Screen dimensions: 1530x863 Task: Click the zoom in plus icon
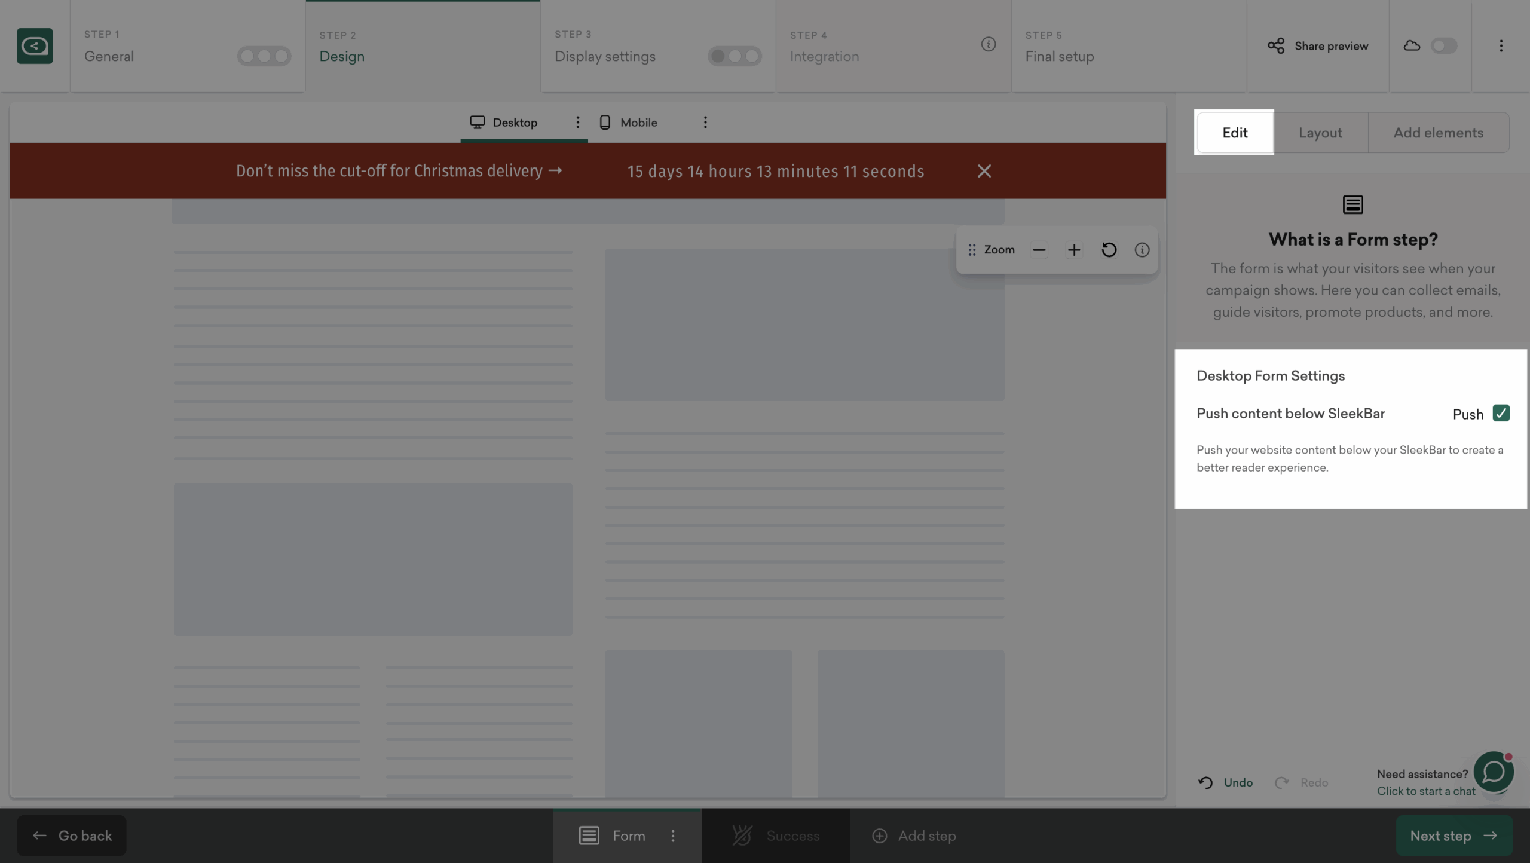[1074, 250]
